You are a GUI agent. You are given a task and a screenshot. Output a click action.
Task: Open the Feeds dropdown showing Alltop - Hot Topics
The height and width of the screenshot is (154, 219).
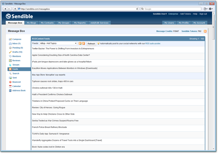(58, 44)
